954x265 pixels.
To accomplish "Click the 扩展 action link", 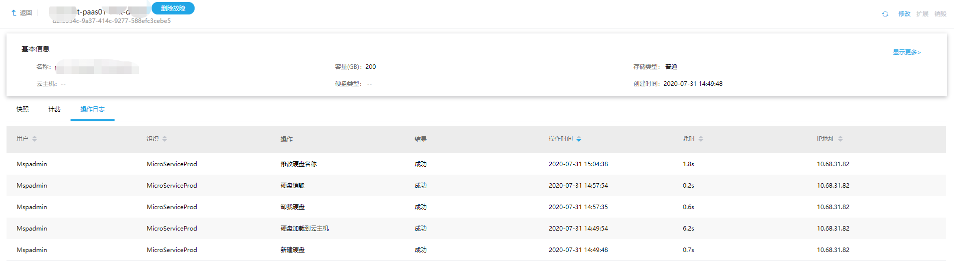I will pos(922,14).
